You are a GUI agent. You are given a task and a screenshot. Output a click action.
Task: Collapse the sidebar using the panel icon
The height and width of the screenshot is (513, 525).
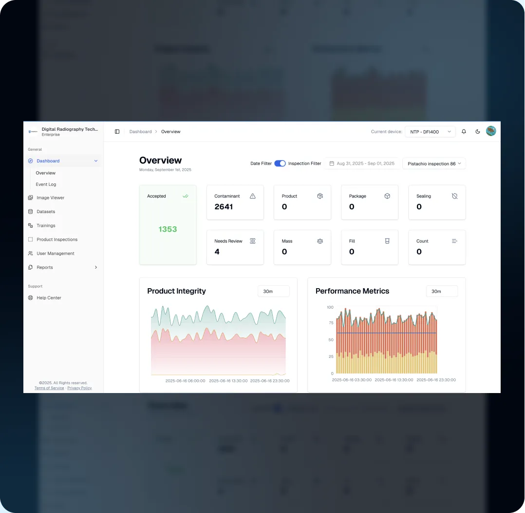click(117, 131)
